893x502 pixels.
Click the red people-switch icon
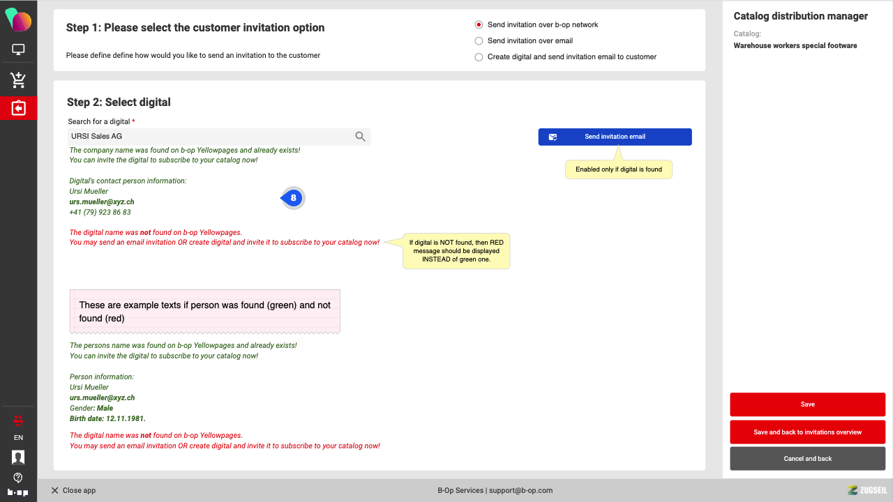[x=18, y=420]
